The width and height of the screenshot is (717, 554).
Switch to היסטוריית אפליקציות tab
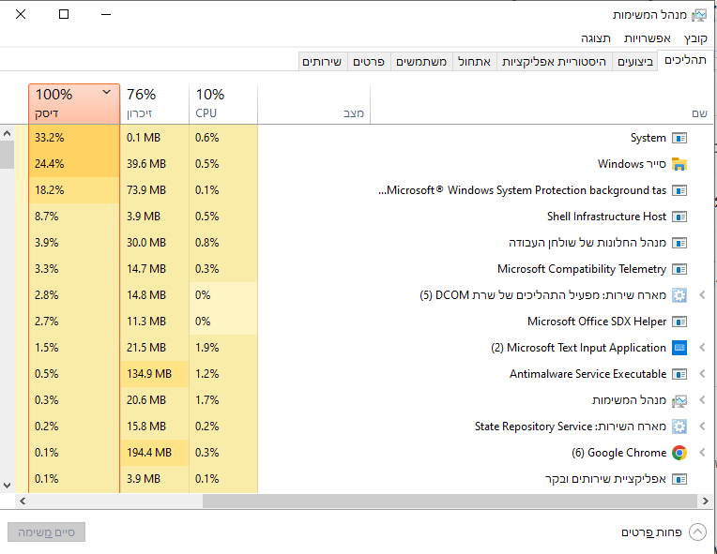[554, 62]
